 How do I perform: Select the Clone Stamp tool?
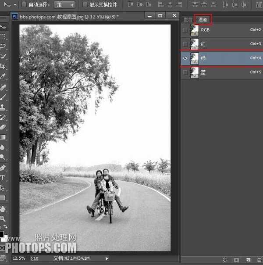coord(3,107)
